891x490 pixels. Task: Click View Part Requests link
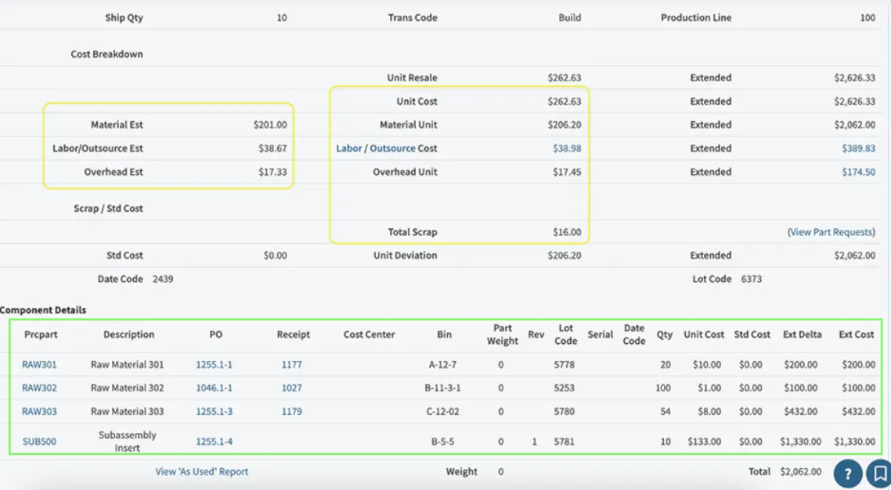click(x=831, y=232)
